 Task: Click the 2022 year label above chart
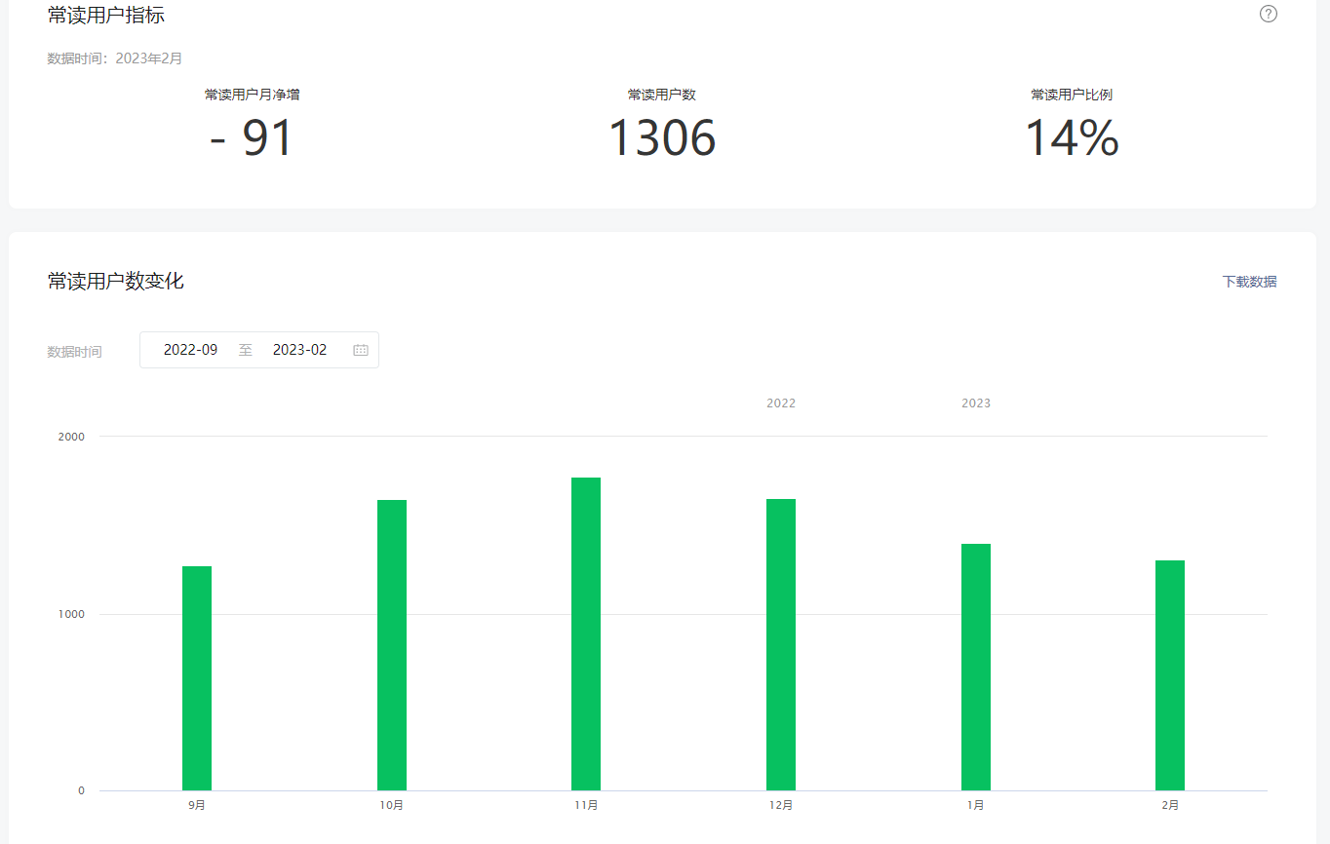tap(781, 403)
